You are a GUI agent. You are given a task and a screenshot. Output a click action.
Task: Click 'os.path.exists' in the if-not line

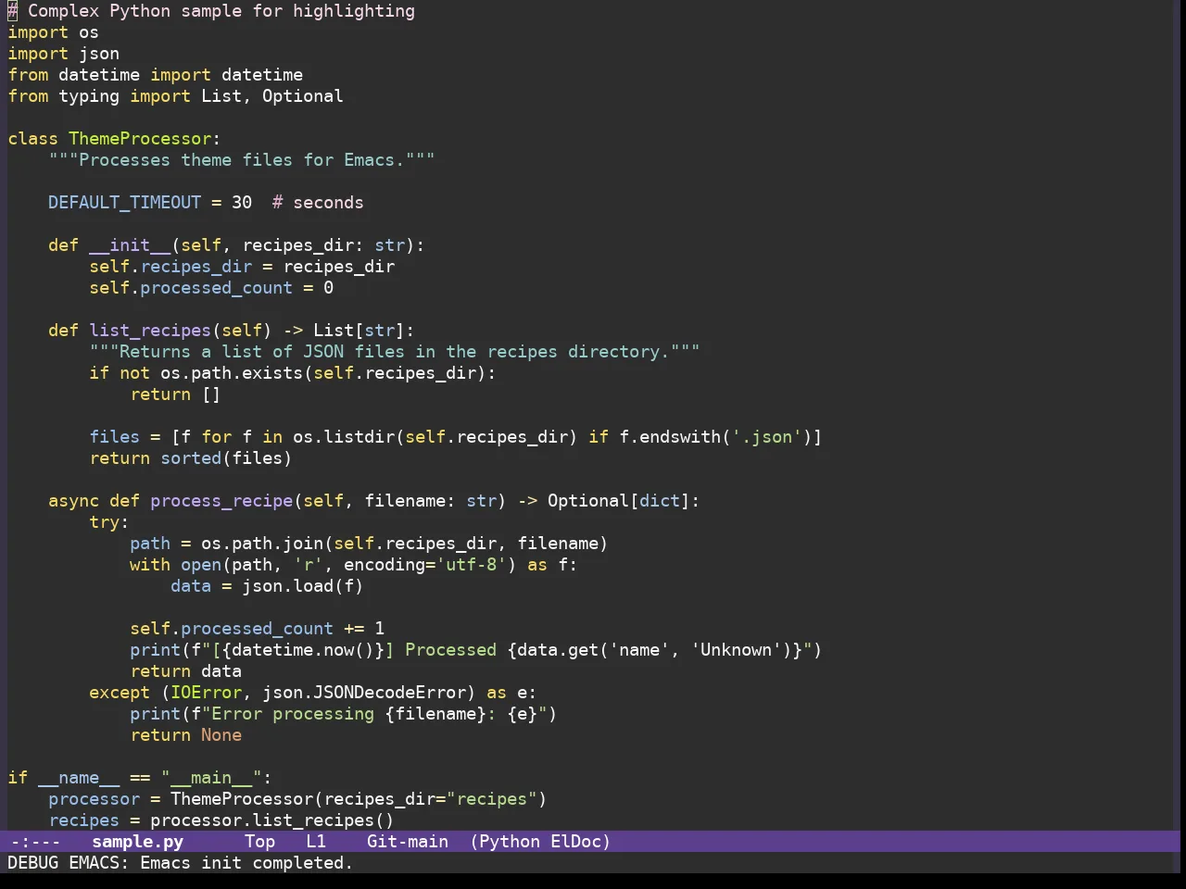point(232,373)
